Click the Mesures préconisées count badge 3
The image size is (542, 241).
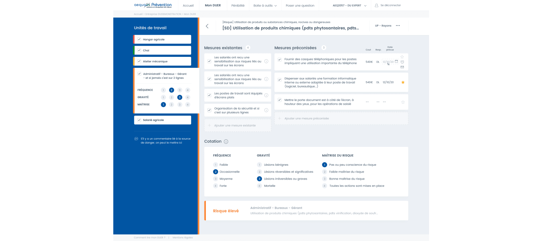click(x=324, y=47)
